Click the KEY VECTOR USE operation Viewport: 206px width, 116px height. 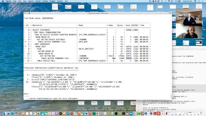(x=48, y=56)
